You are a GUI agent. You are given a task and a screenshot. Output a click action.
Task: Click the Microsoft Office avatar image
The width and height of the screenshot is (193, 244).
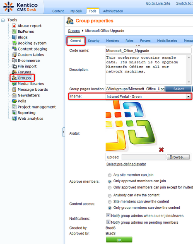click(131, 126)
